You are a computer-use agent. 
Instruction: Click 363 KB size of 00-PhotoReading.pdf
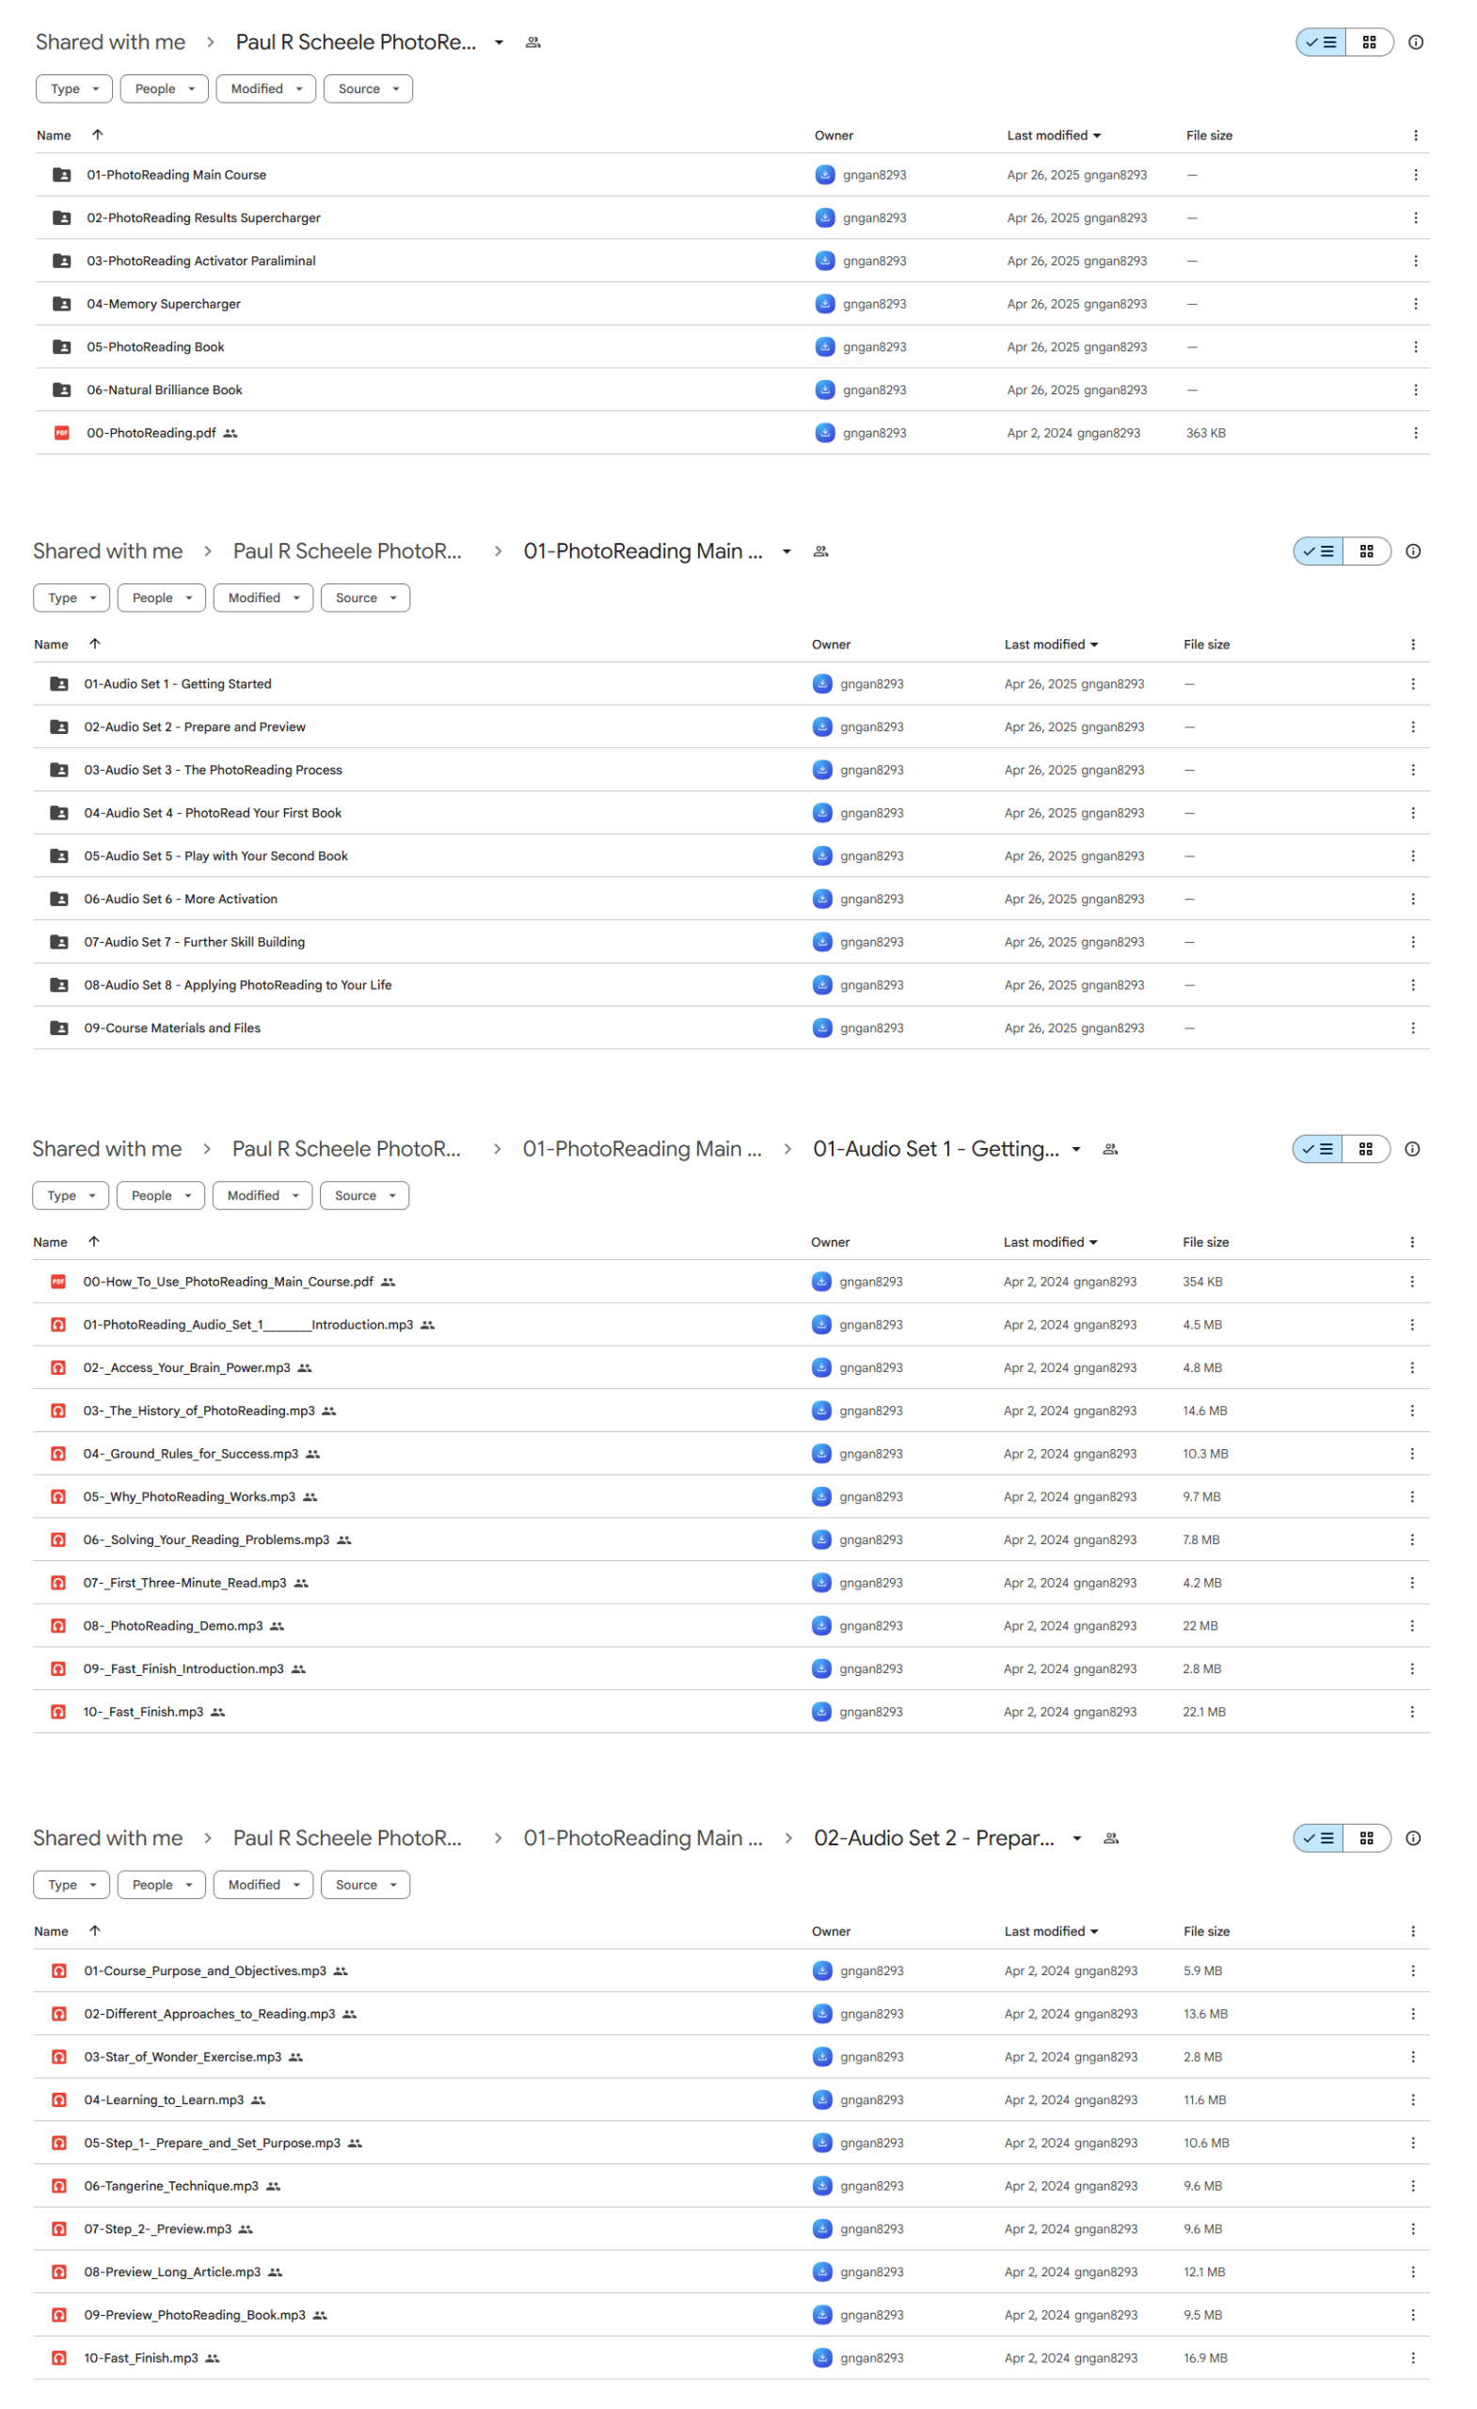coord(1205,433)
